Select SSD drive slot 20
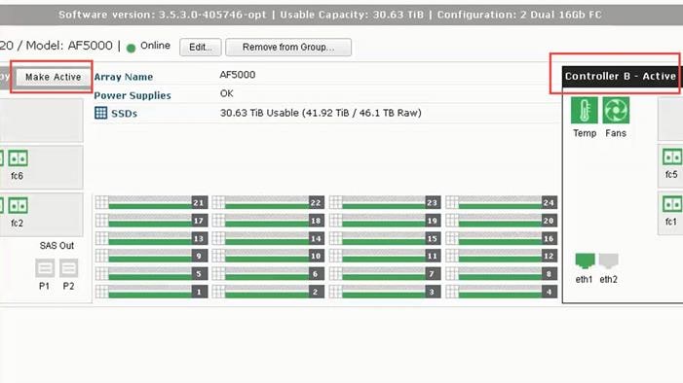 point(502,221)
